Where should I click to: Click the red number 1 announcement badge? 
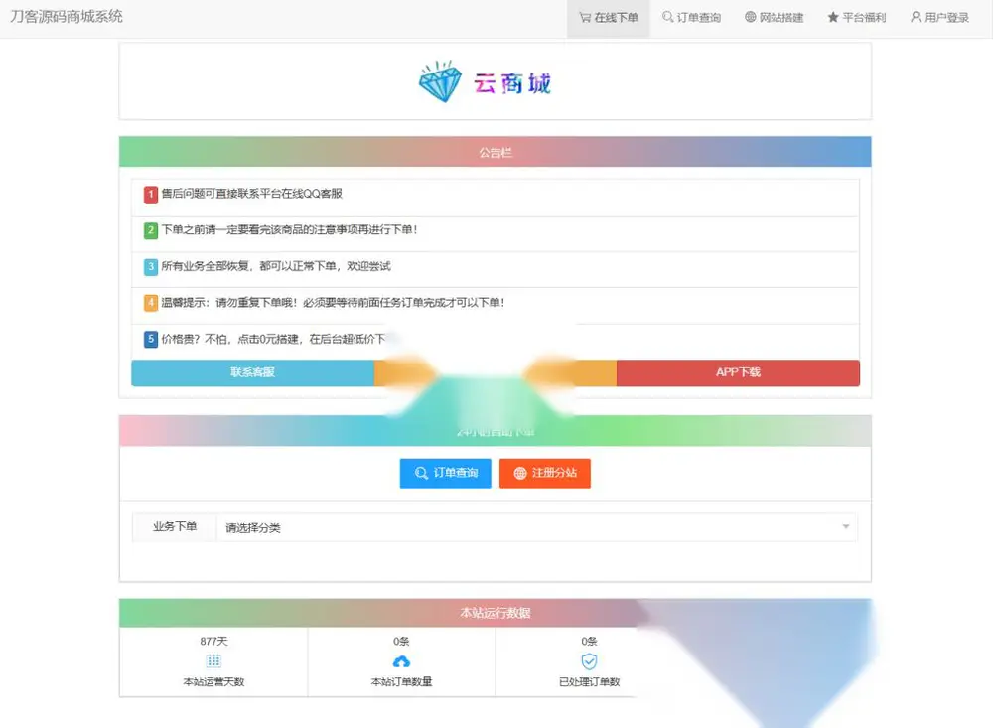point(150,194)
